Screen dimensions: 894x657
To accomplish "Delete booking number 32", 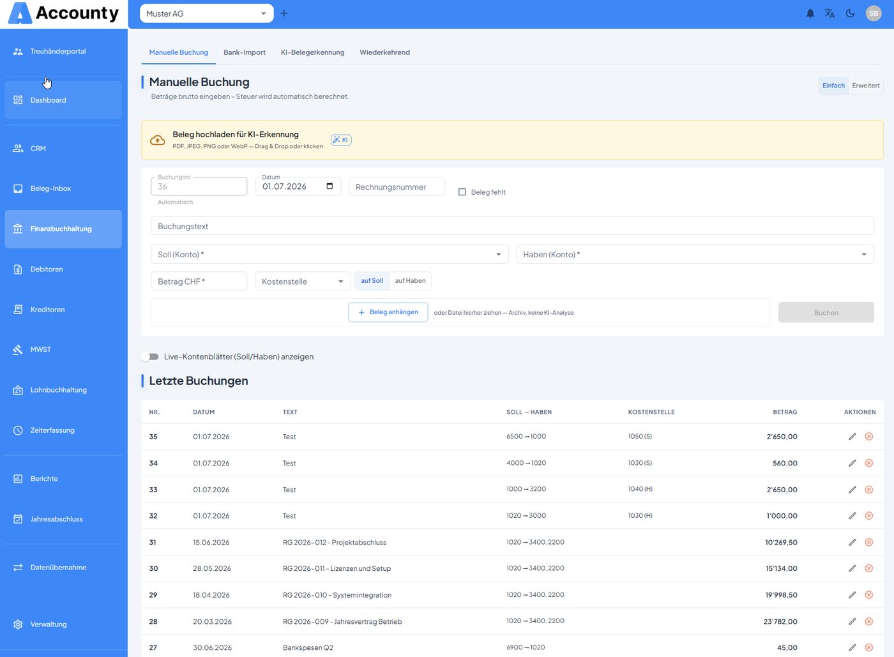I will point(869,516).
